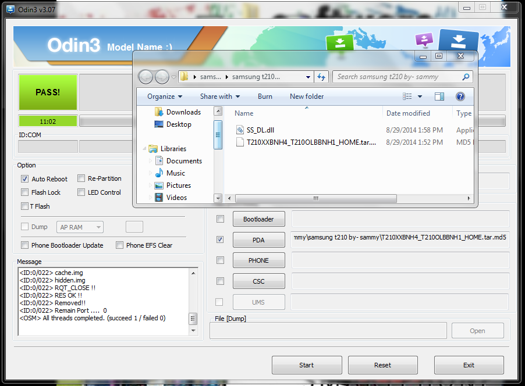This screenshot has height=386, width=525.
Task: Tick the checkbox next to Bootloader button
Action: [x=220, y=219]
